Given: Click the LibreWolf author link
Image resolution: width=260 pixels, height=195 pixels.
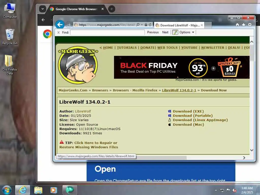Looking at the screenshot, I should click(x=83, y=111).
